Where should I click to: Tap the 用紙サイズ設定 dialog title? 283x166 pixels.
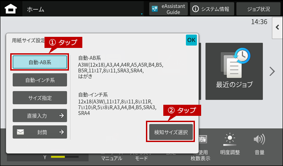click(28, 40)
